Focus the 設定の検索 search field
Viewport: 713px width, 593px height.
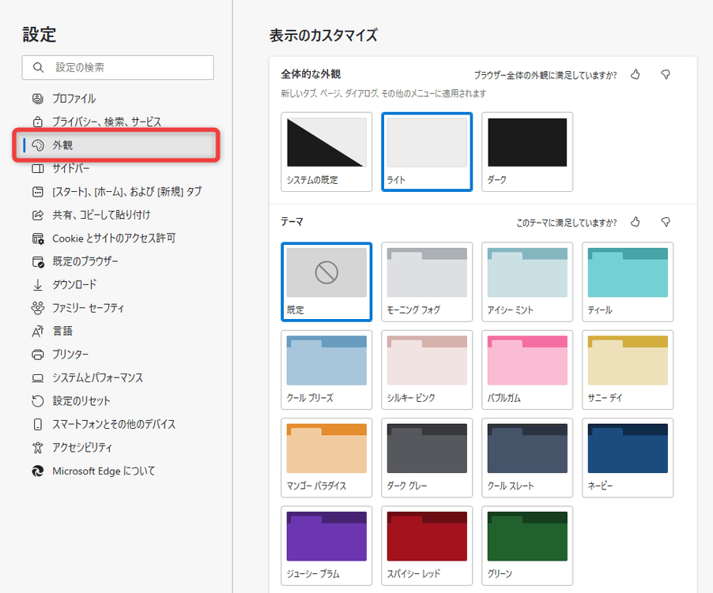click(118, 68)
